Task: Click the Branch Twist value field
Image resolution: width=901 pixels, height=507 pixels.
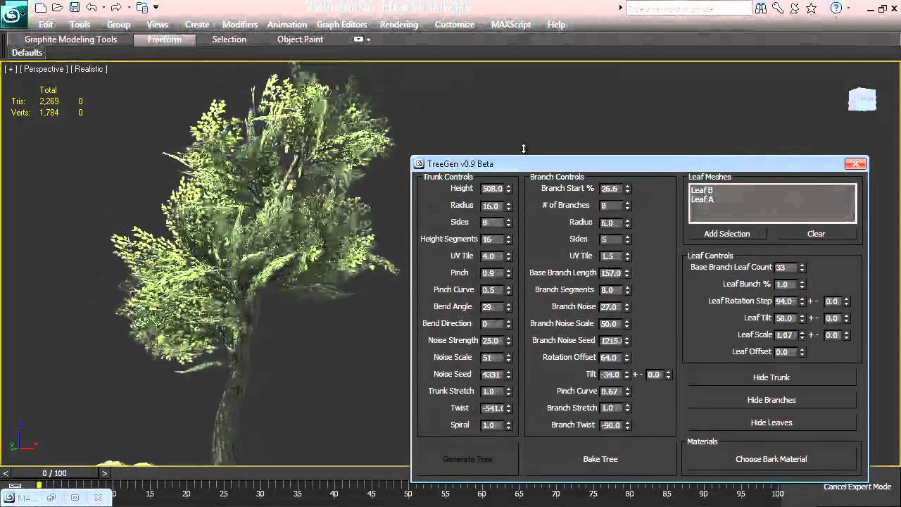Action: [x=611, y=425]
